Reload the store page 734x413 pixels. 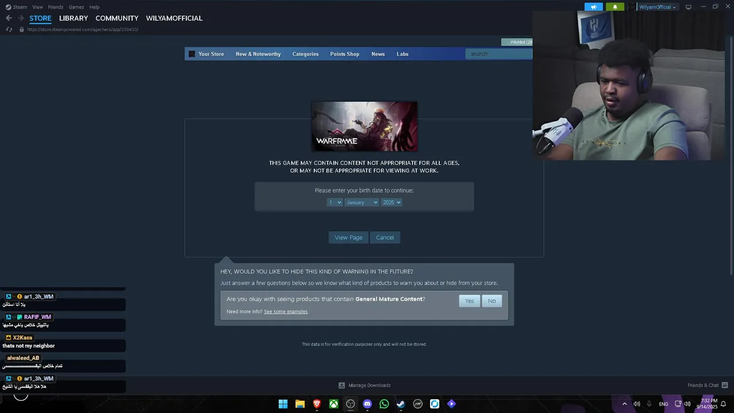click(x=9, y=29)
